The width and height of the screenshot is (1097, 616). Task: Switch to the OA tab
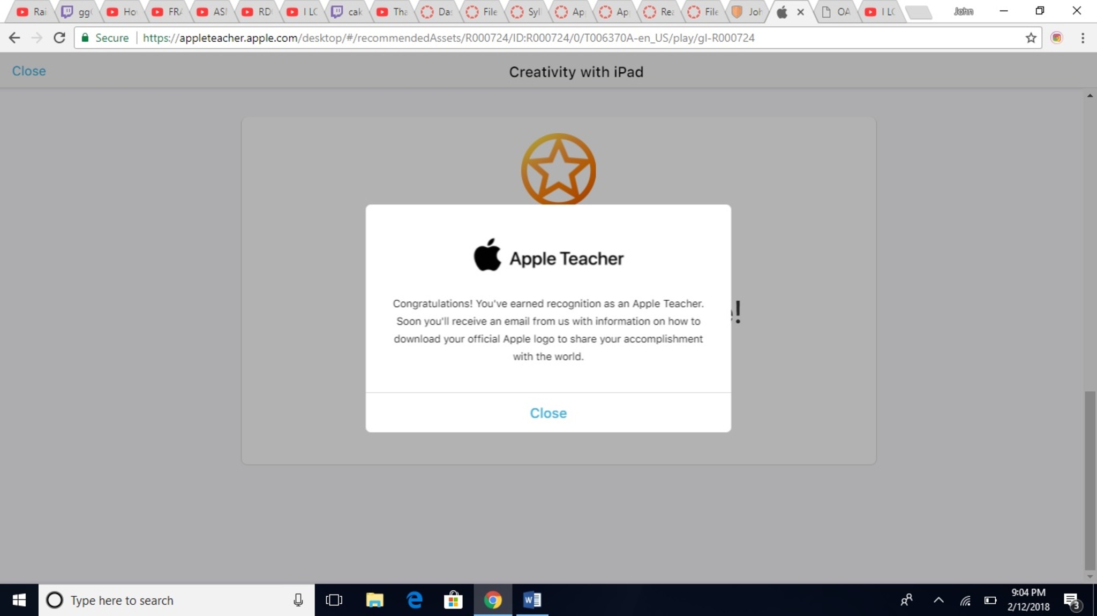coord(836,12)
